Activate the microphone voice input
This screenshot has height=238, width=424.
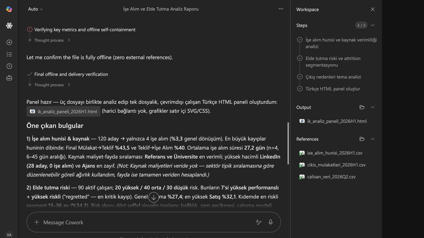(x=271, y=222)
